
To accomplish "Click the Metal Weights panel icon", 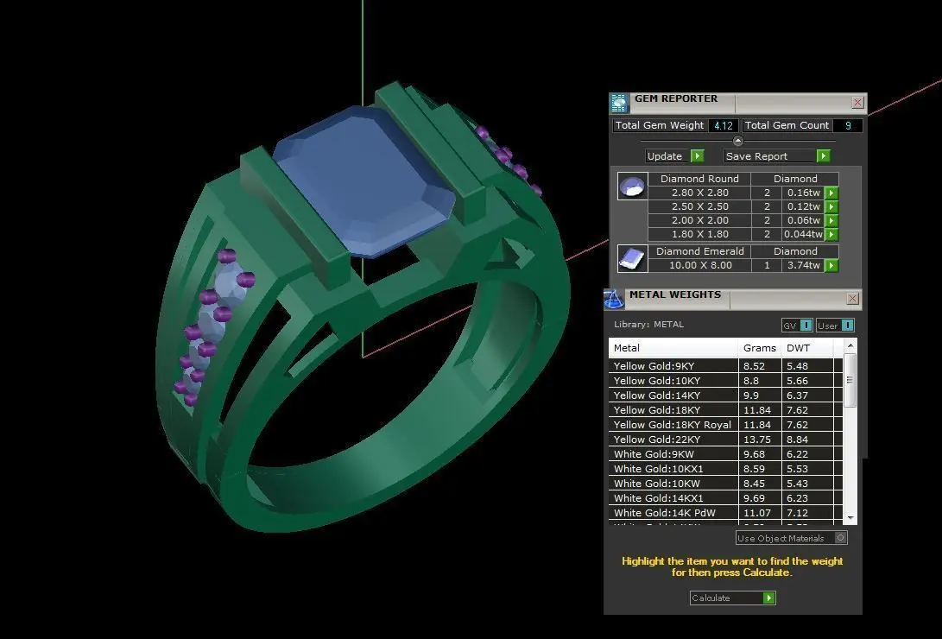I will pos(614,299).
